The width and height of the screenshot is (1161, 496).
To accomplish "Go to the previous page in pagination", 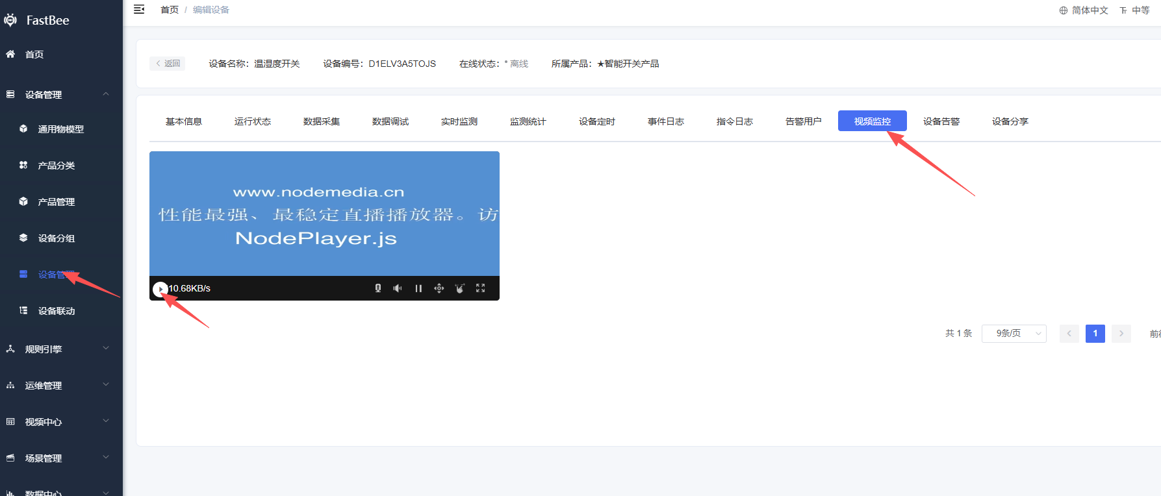I will tap(1069, 334).
